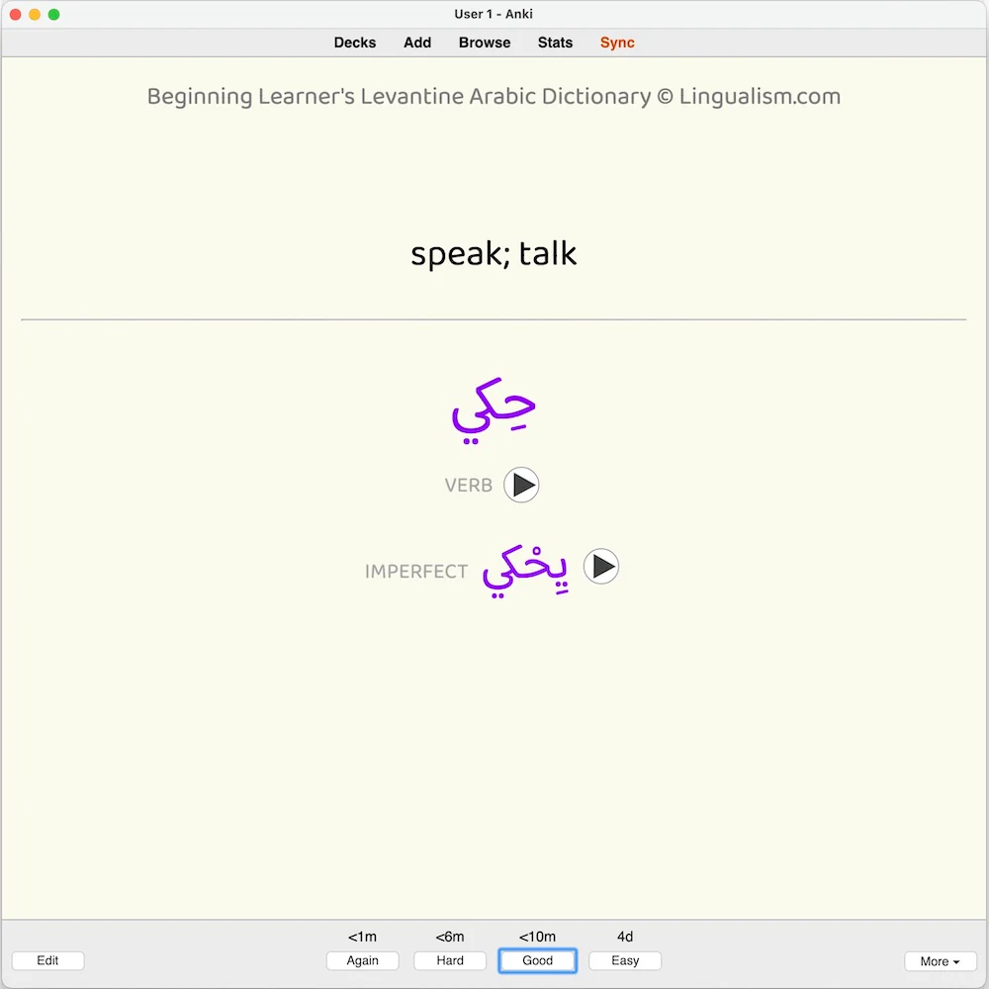989x989 pixels.
Task: Rate the card as Hard
Action: click(450, 960)
